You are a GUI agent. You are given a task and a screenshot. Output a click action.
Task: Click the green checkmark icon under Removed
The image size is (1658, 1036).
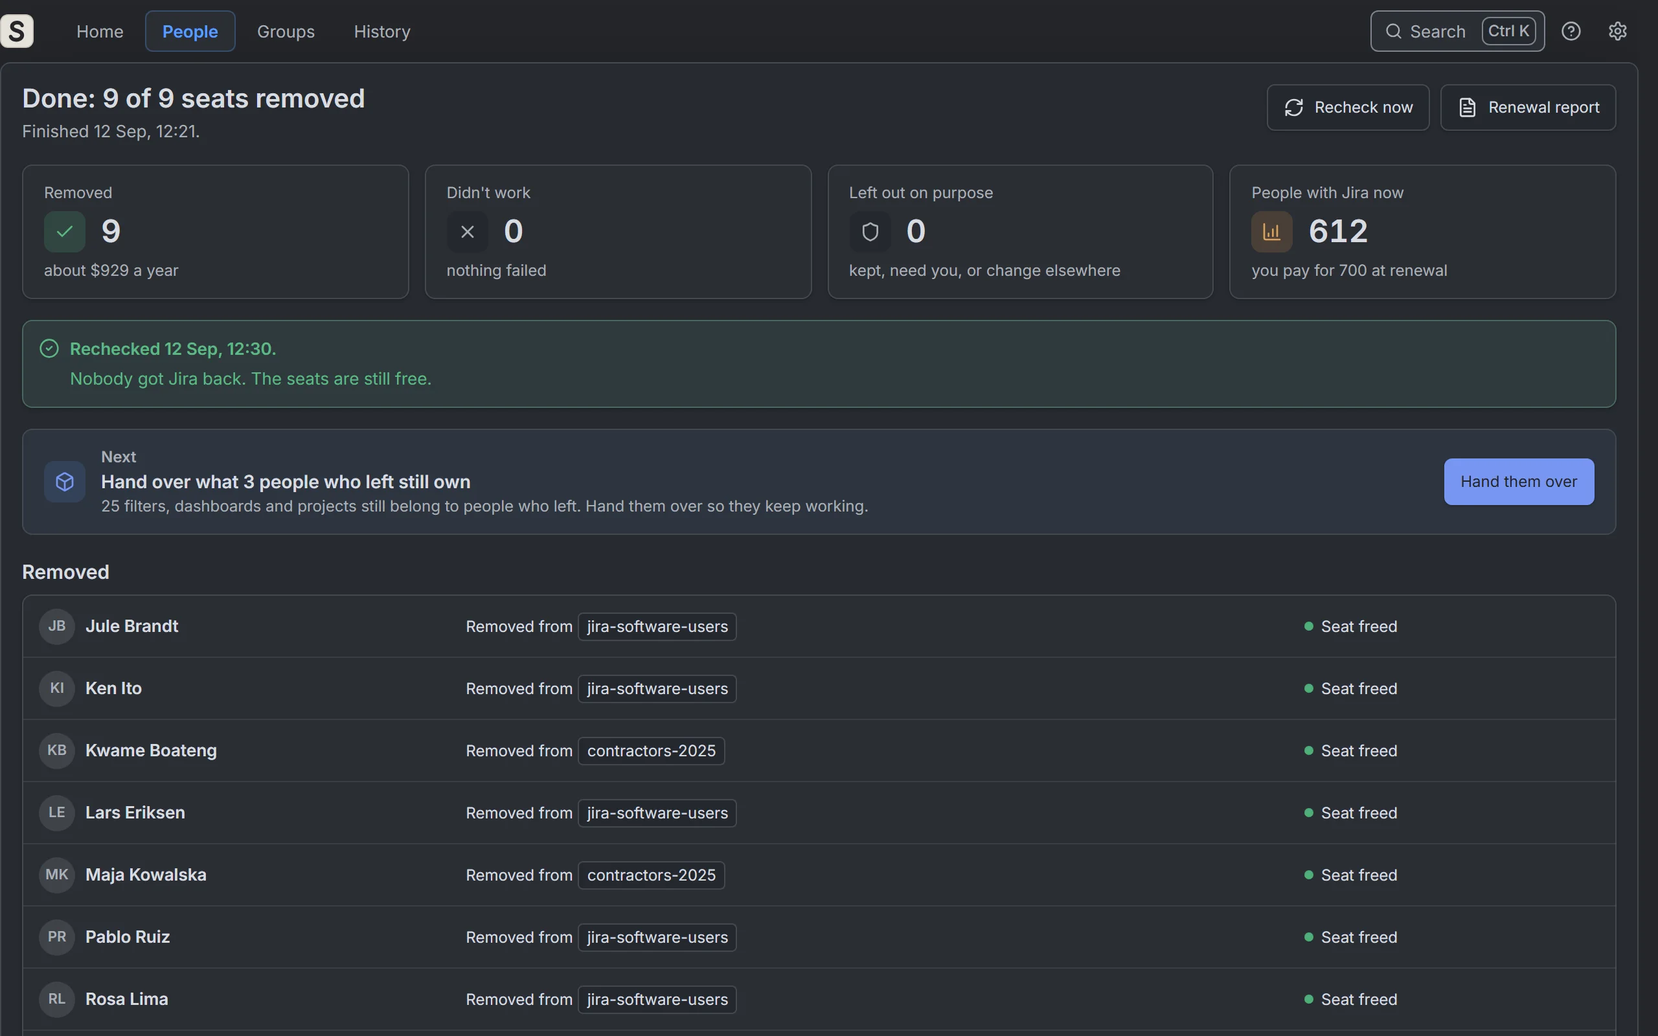[64, 232]
